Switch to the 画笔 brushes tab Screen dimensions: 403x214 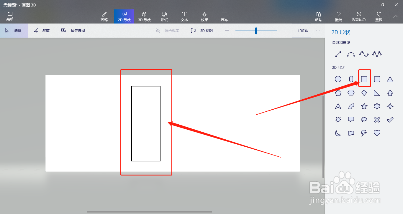104,16
